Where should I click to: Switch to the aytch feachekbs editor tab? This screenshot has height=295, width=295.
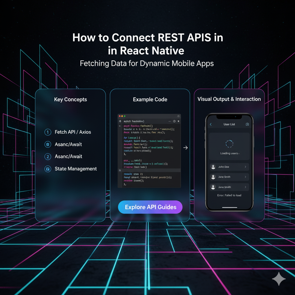(134, 121)
